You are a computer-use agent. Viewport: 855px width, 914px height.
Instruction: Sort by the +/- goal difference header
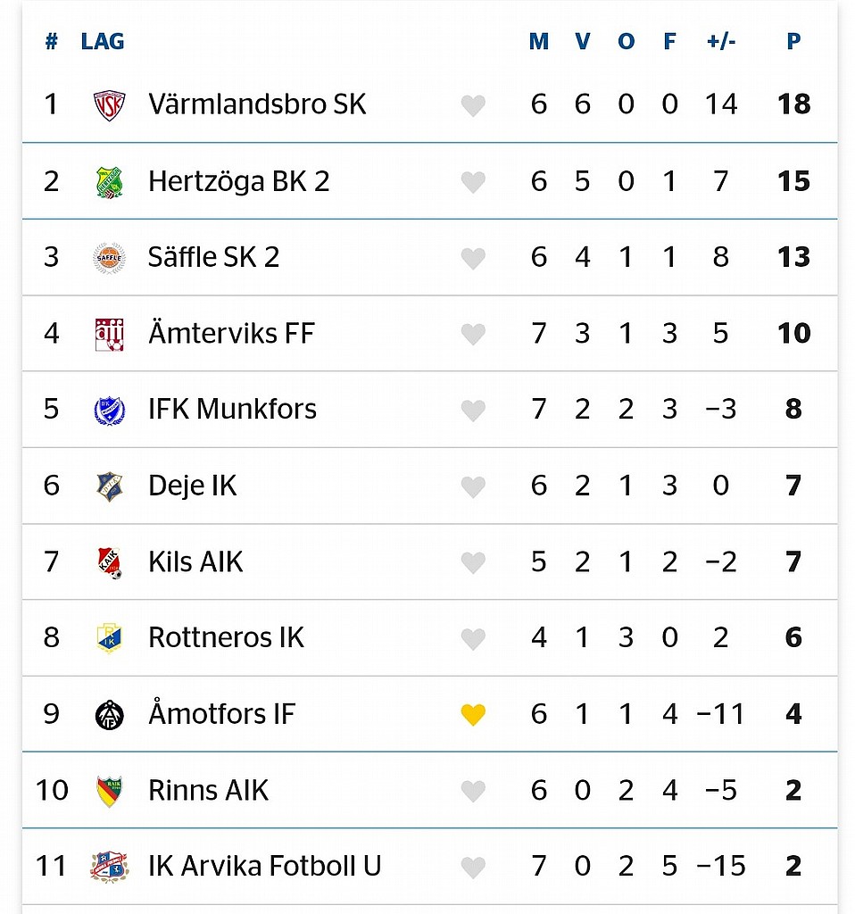pyautogui.click(x=721, y=41)
